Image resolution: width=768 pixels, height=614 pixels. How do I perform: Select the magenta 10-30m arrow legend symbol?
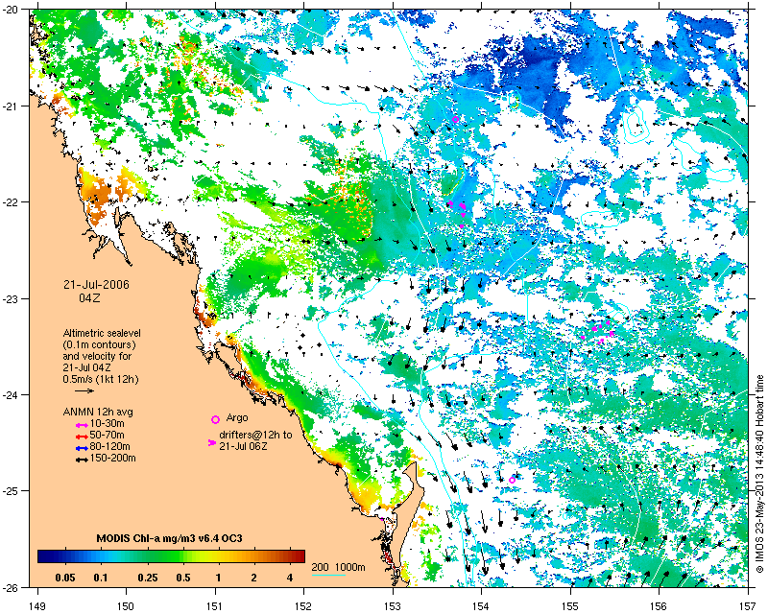coord(82,426)
